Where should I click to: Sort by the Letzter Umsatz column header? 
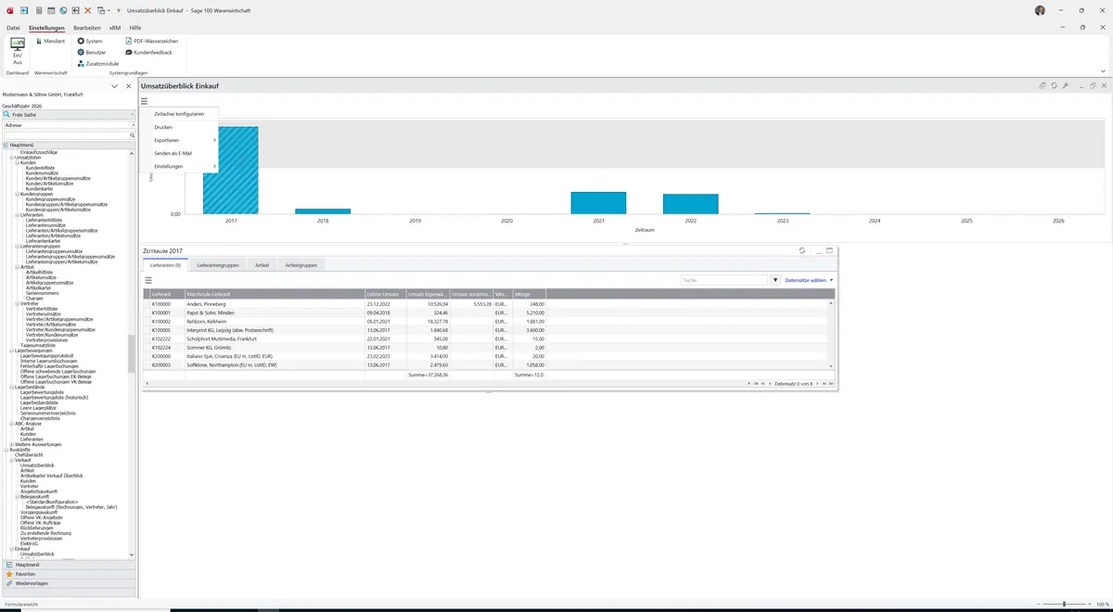tap(383, 294)
